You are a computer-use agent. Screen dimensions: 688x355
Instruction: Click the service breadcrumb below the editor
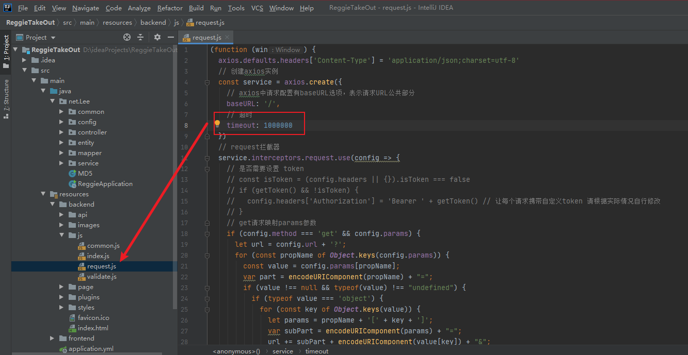pos(283,351)
